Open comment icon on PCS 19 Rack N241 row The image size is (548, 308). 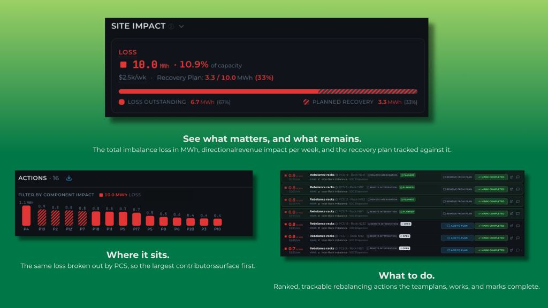click(518, 177)
